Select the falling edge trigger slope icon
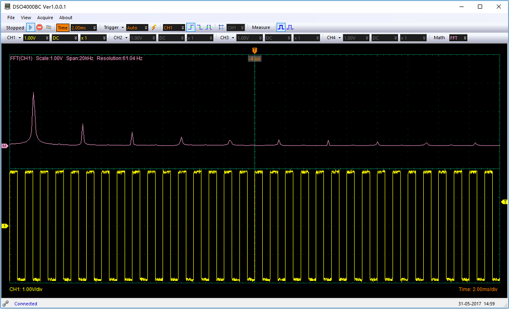 click(x=200, y=28)
